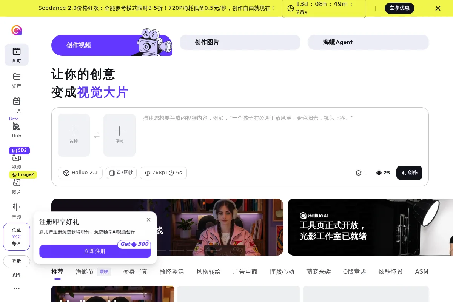Open 音频 audio section in sidebar

pyautogui.click(x=17, y=211)
